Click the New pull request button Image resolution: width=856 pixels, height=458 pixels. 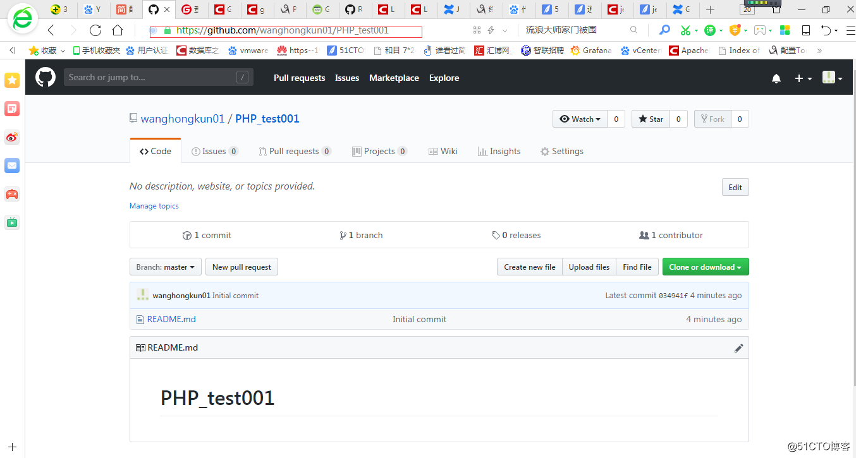pyautogui.click(x=242, y=267)
